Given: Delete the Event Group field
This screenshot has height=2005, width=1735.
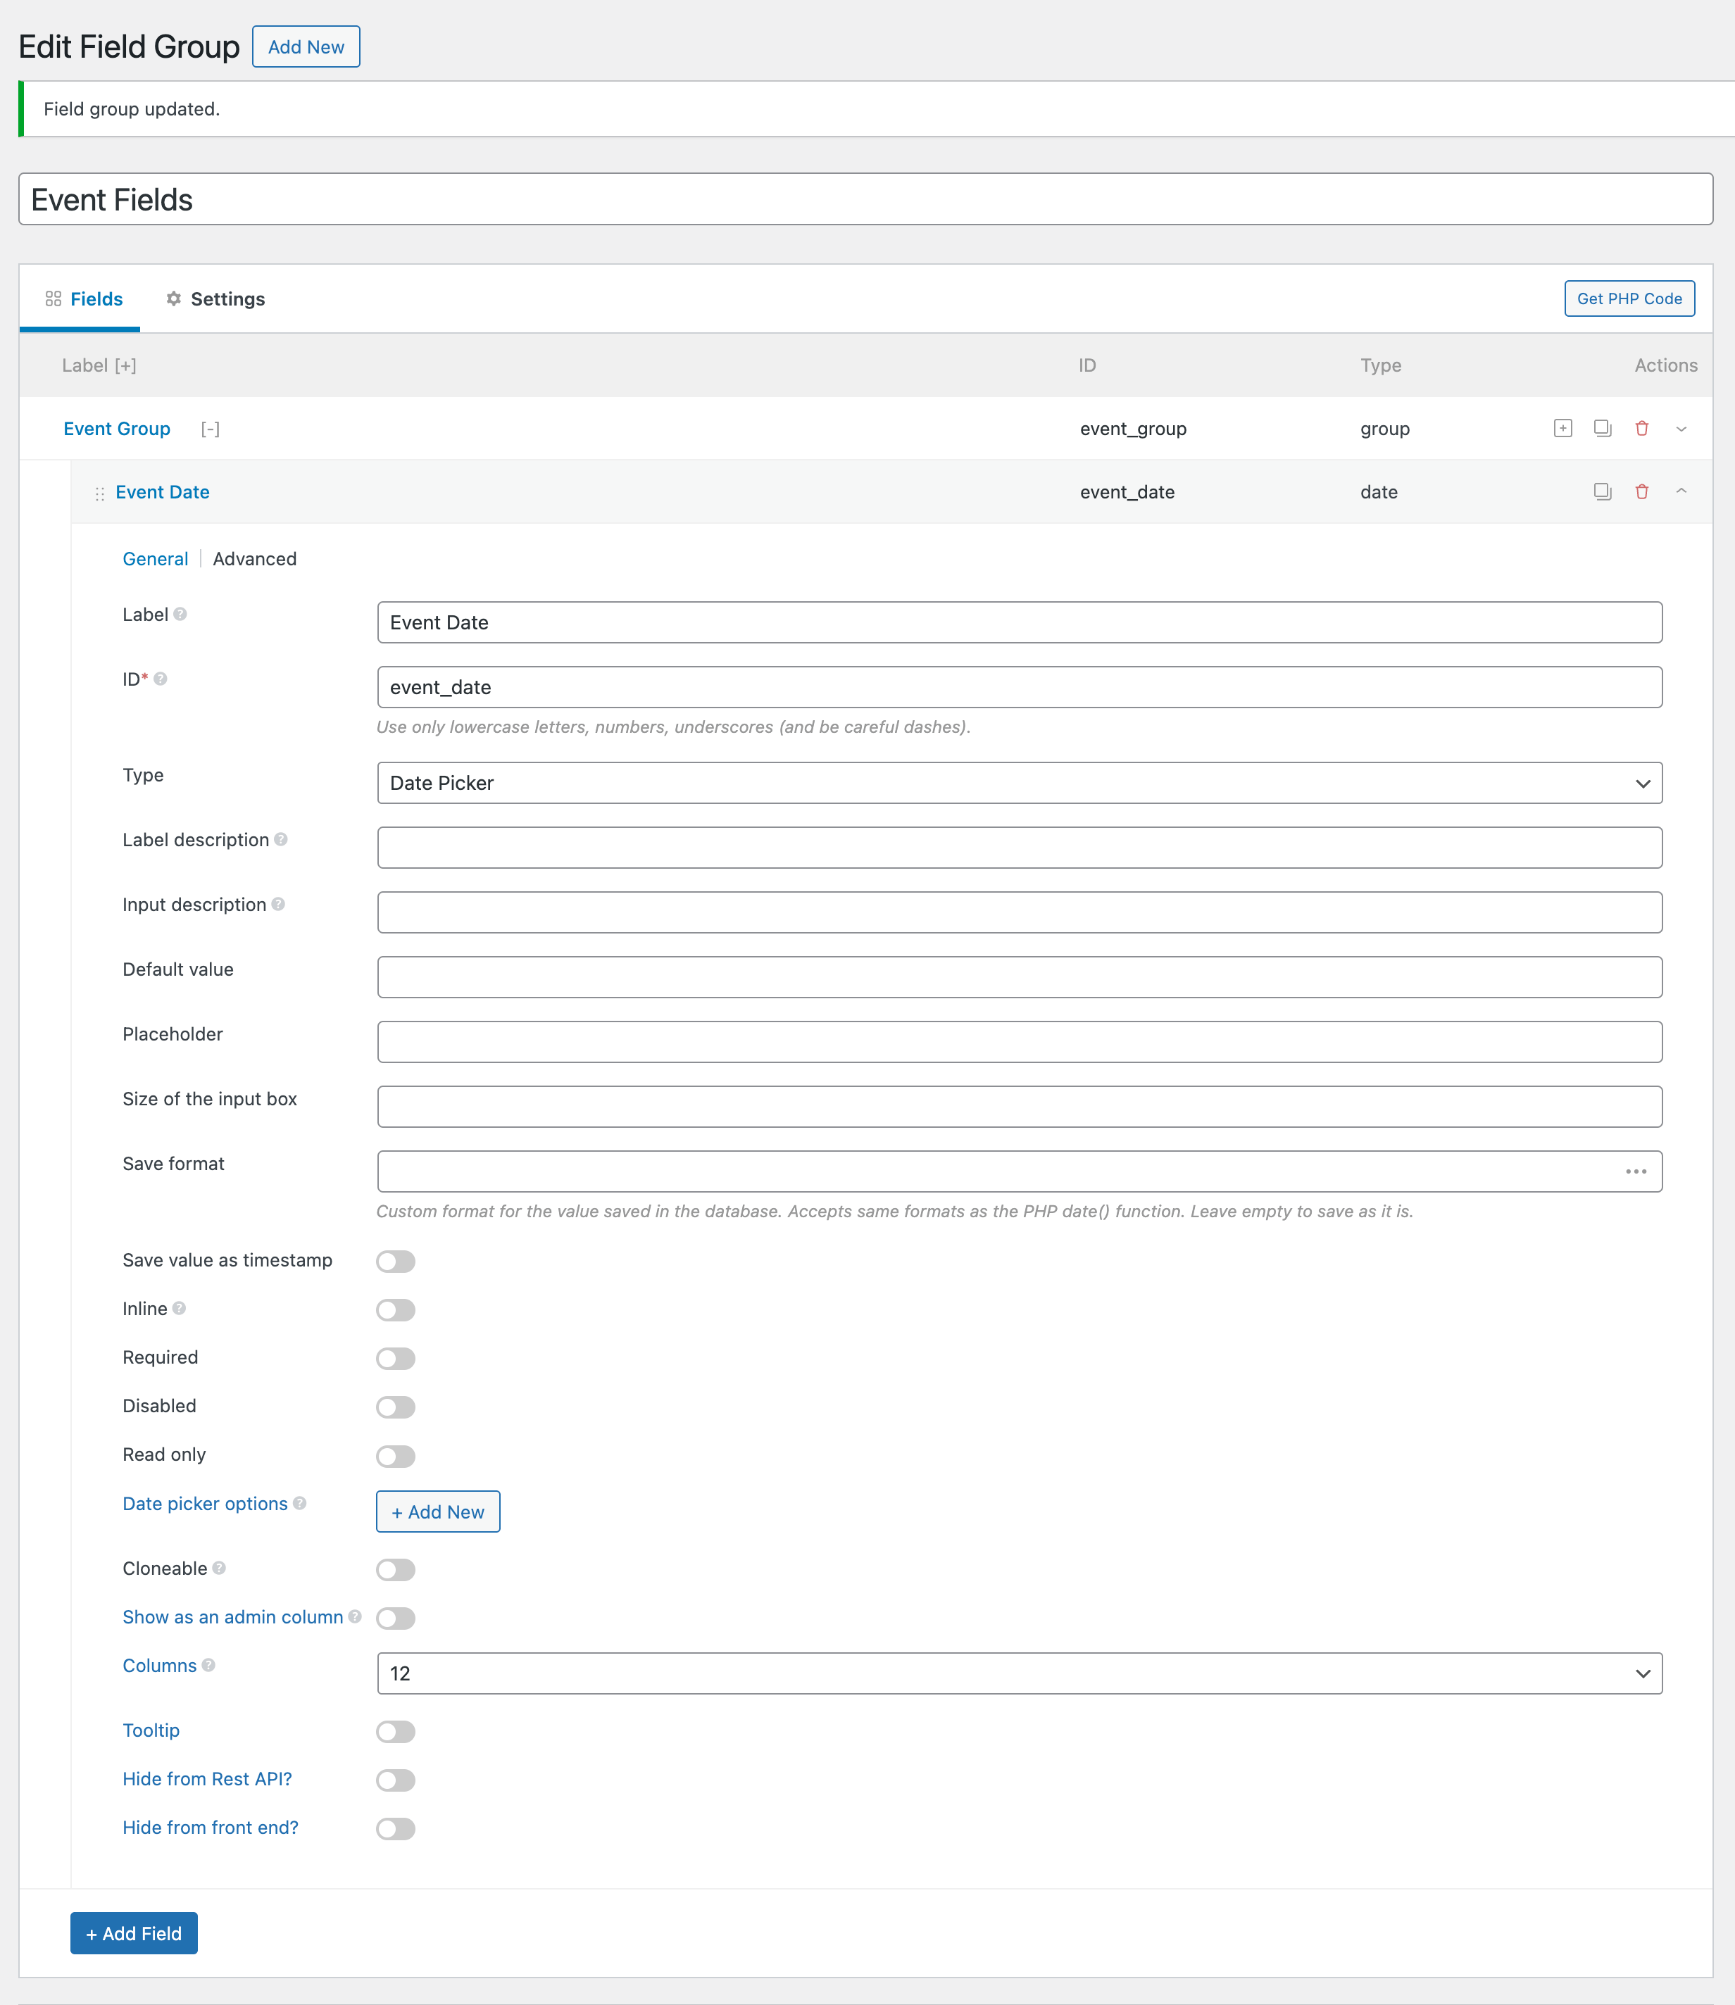Looking at the screenshot, I should pos(1642,428).
